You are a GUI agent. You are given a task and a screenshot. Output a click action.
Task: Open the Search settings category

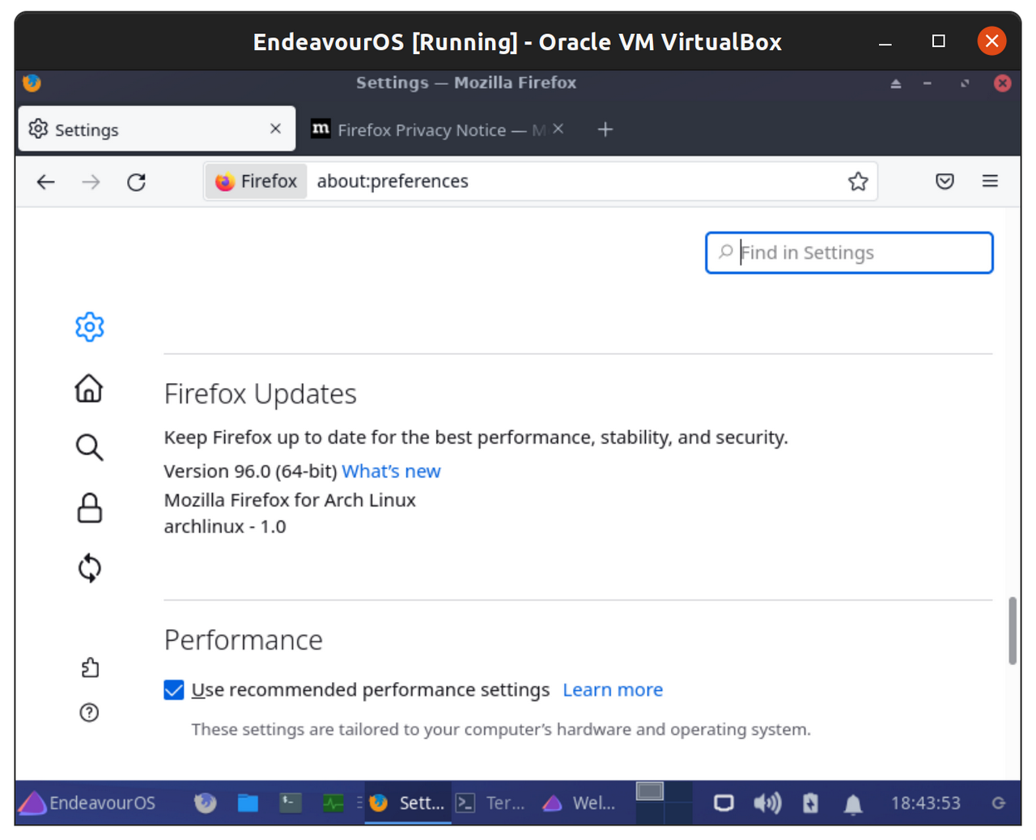point(89,447)
